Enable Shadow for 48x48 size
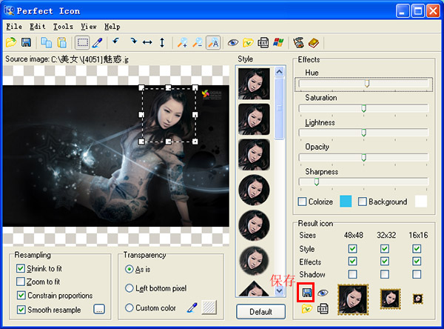Screen dimensions: 444x329 click(x=352, y=274)
